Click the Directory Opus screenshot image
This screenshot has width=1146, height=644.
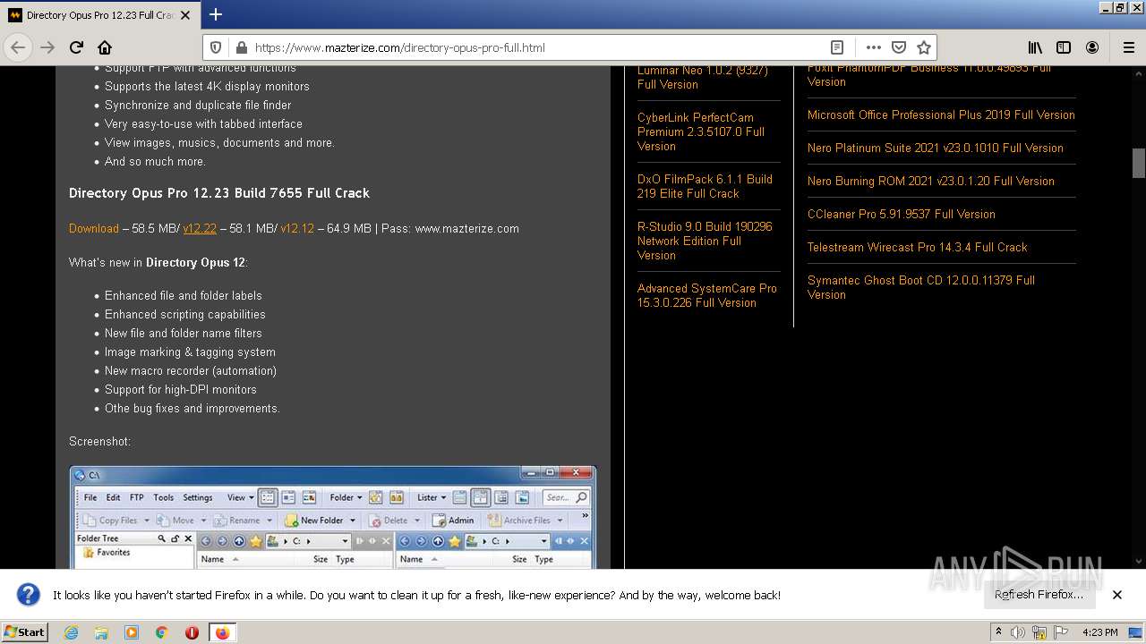coord(333,517)
